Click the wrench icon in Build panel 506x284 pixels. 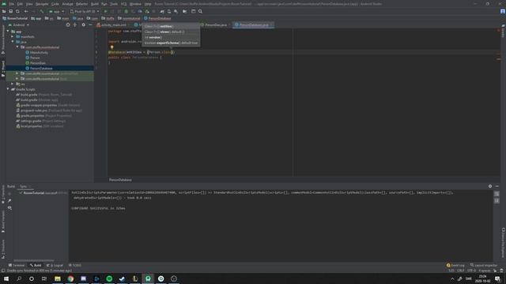click(9, 200)
